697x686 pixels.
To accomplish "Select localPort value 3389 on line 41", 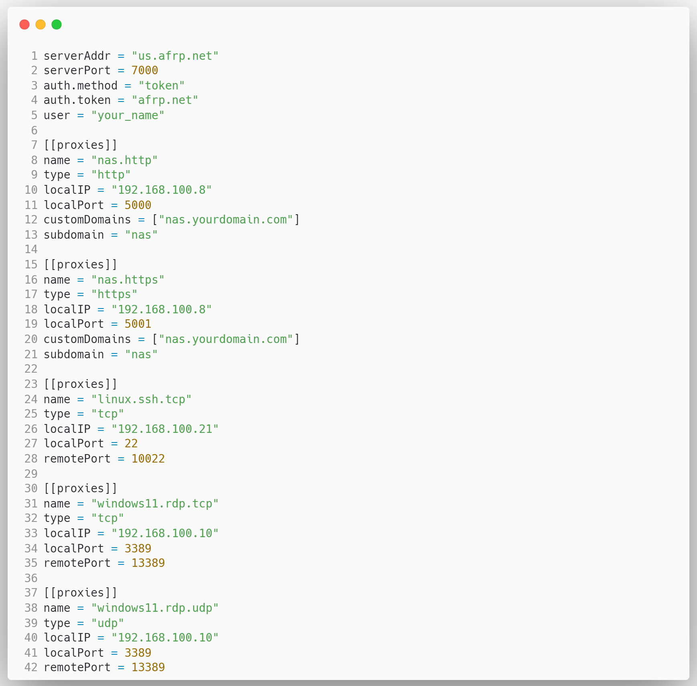I will click(x=138, y=653).
